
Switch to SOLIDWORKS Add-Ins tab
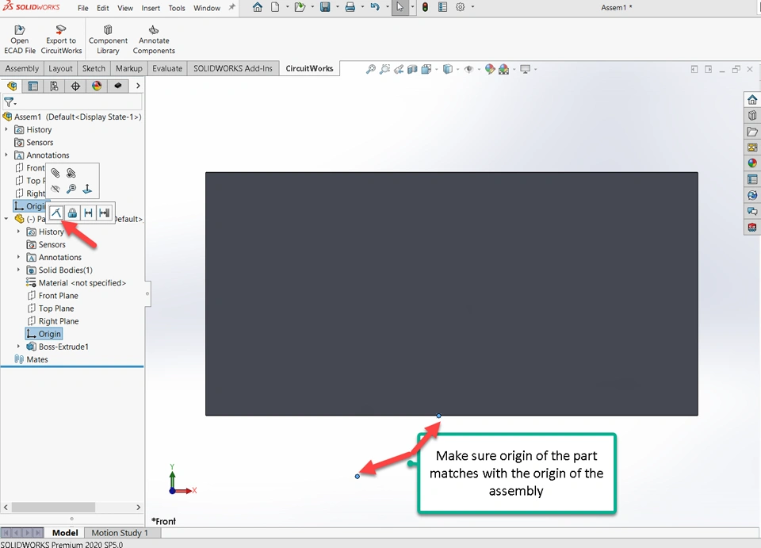[x=233, y=68]
